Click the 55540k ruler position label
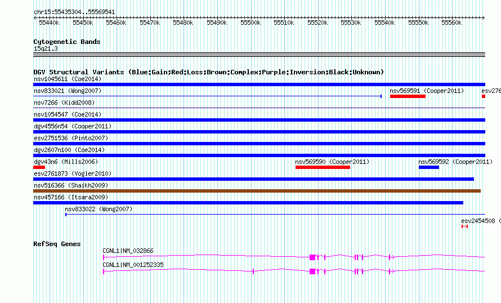The width and height of the screenshot is (501, 303). click(384, 23)
